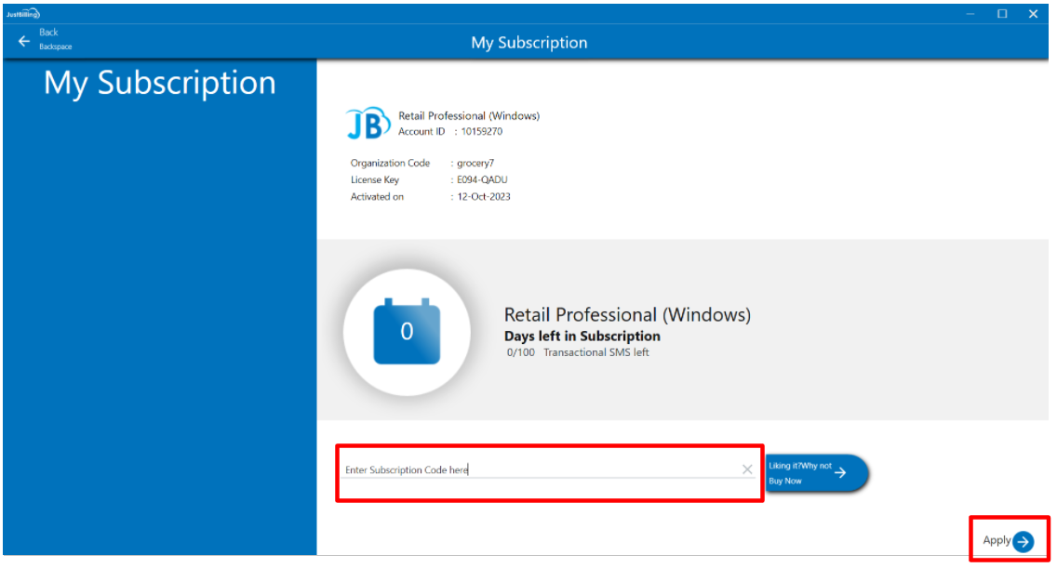Select the license key E094-QADU text
This screenshot has height=568, width=1057.
click(482, 180)
